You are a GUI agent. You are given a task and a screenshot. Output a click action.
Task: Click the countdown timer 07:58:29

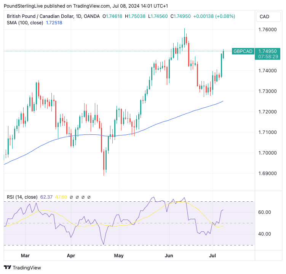click(x=268, y=57)
